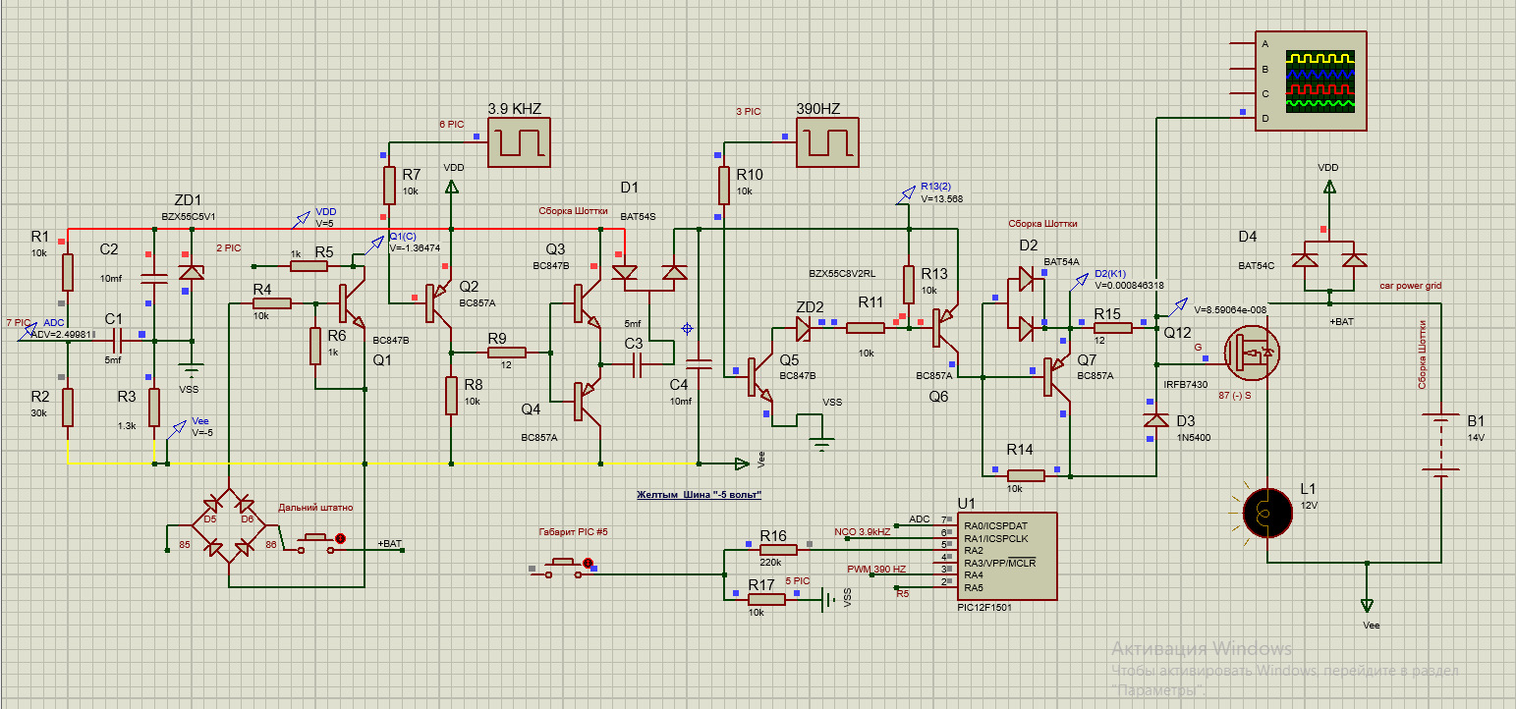This screenshot has height=709, width=1516.
Task: Select resistor R17 10k
Action: 766,599
